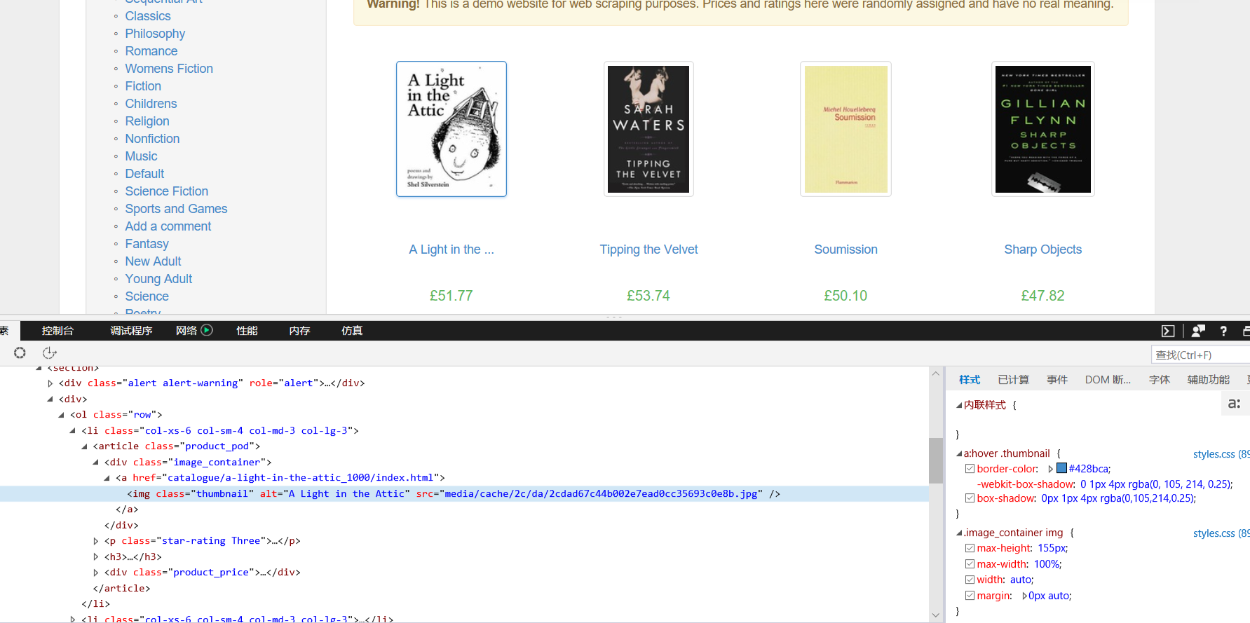The height and width of the screenshot is (623, 1250).
Task: Open the 辅助功能 accessibility tab
Action: click(1209, 380)
